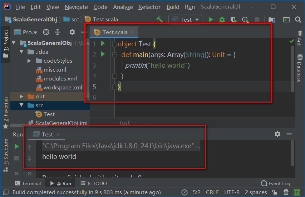Viewport: 305px width, 197px height.
Task: Show more Run panel actions chevron beside the arrows
Action: (30, 173)
